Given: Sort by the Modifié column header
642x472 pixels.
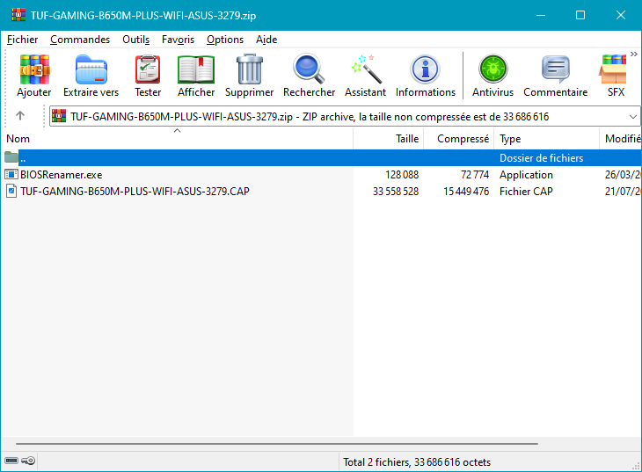Looking at the screenshot, I should pos(621,139).
